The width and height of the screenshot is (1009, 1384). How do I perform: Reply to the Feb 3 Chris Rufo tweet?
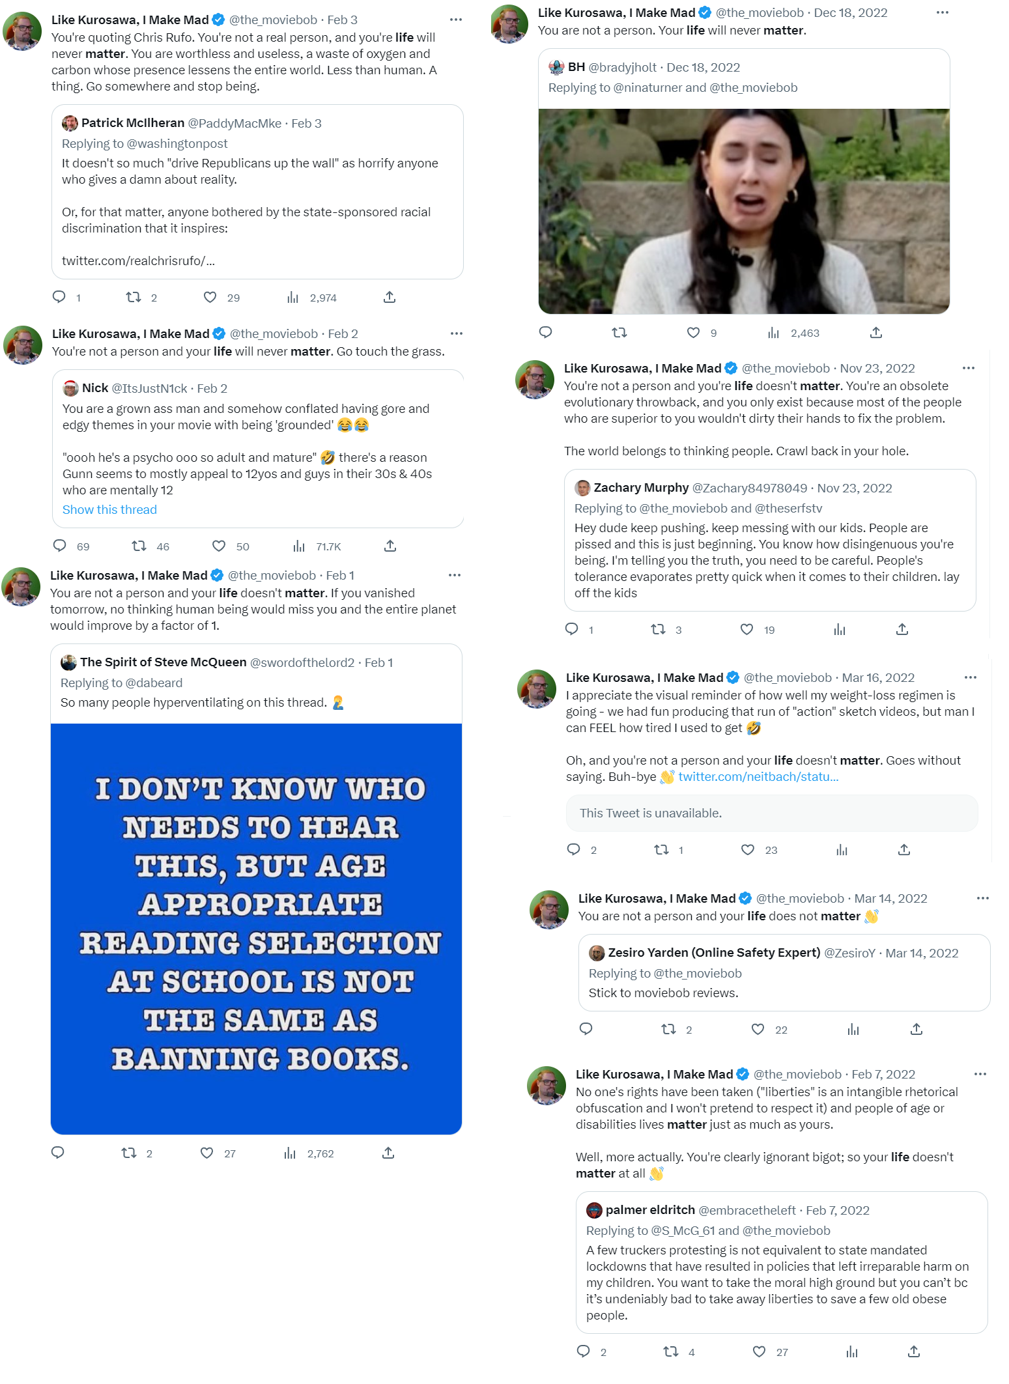click(59, 297)
